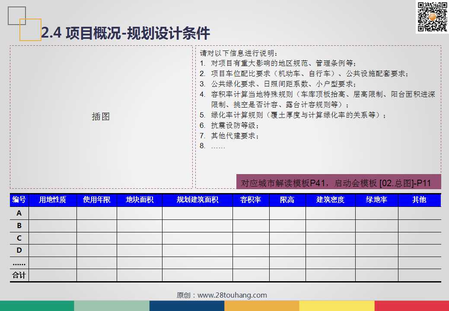The width and height of the screenshot is (449, 311).
Task: Click the green color block in footer
Action: pyautogui.click(x=37, y=306)
